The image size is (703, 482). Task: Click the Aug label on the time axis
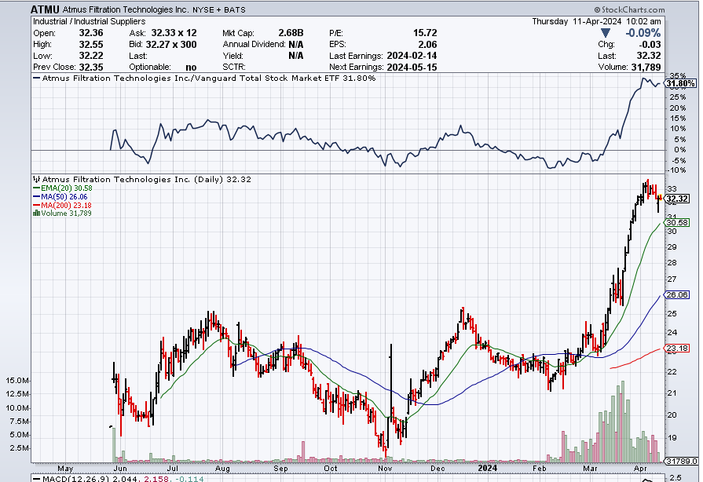point(222,469)
